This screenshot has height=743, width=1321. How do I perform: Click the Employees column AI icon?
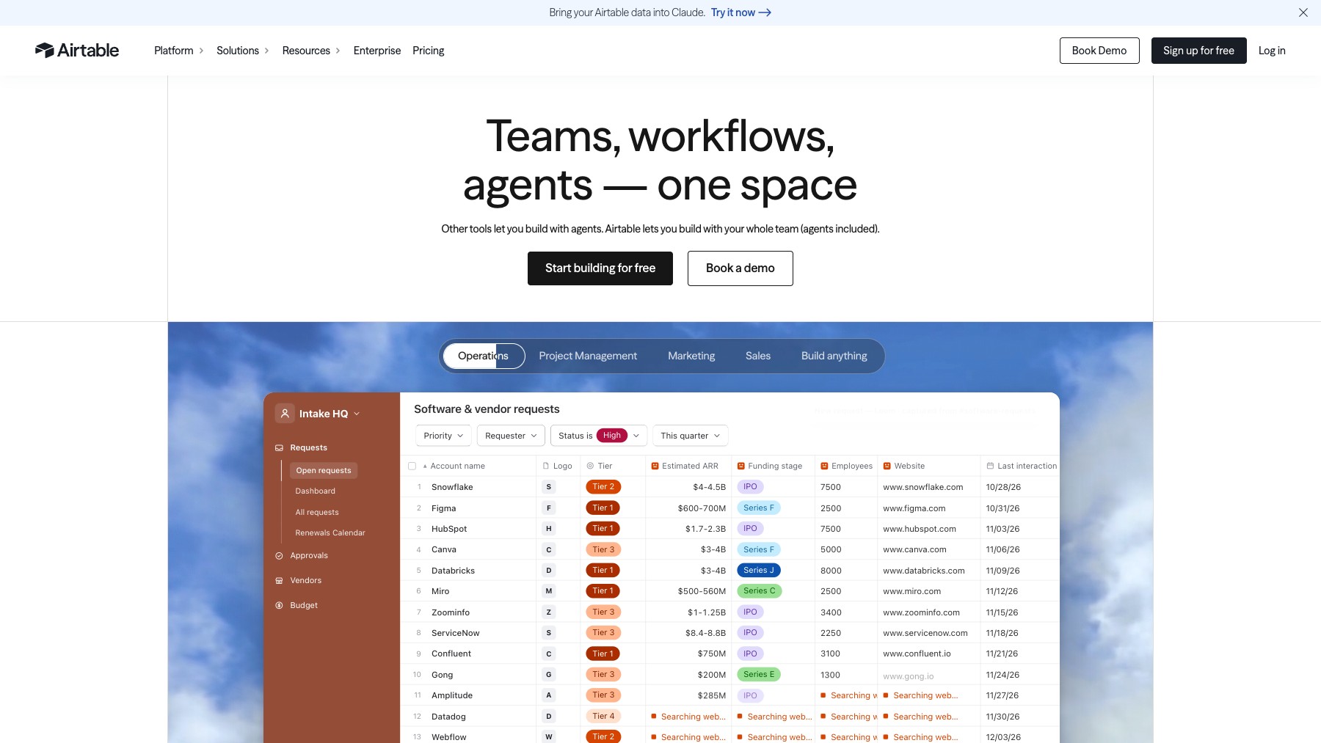(x=824, y=466)
